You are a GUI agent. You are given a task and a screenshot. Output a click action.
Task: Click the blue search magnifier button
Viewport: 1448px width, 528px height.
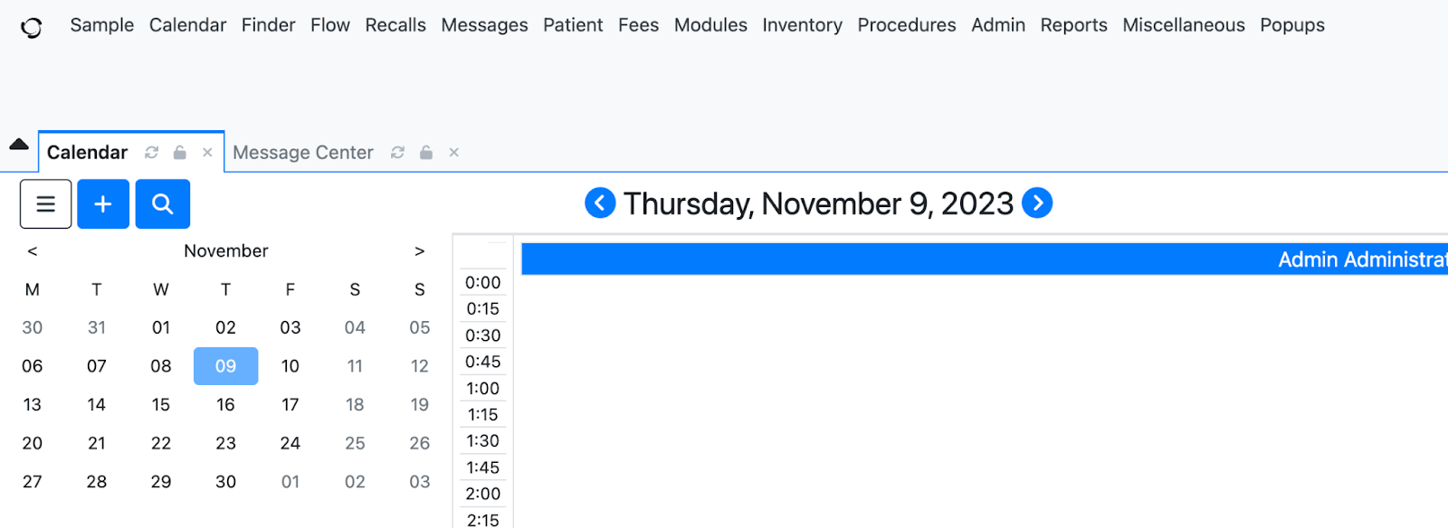point(163,203)
